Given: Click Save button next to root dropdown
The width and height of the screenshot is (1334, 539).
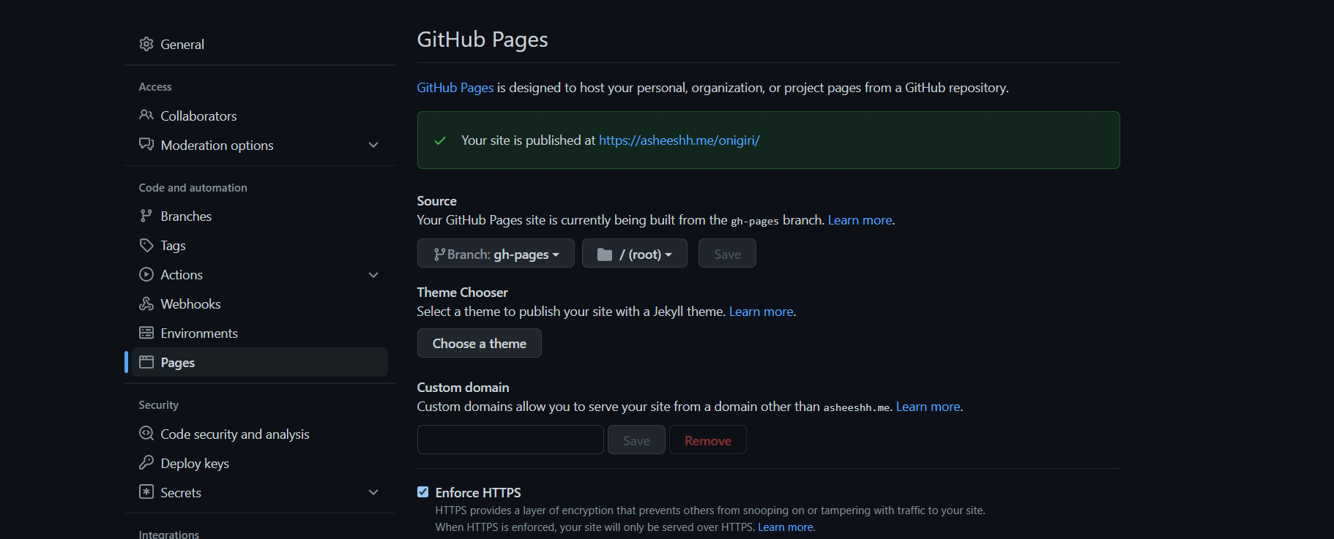Looking at the screenshot, I should (727, 253).
